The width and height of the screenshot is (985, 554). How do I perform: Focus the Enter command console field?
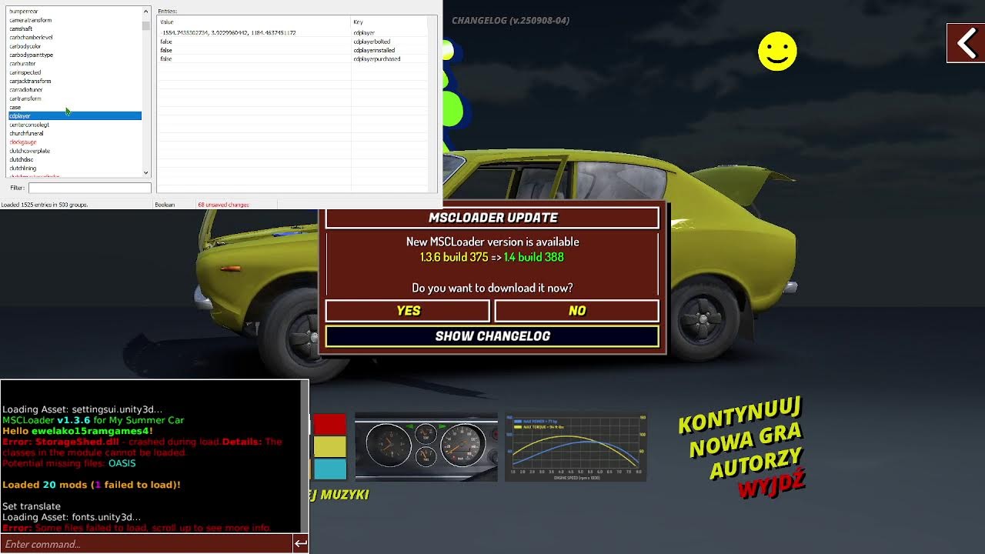coord(146,544)
